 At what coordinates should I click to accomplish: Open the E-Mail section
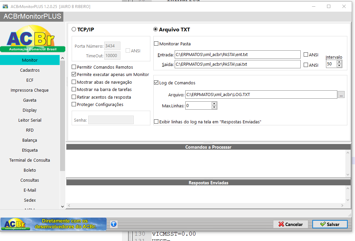point(30,190)
